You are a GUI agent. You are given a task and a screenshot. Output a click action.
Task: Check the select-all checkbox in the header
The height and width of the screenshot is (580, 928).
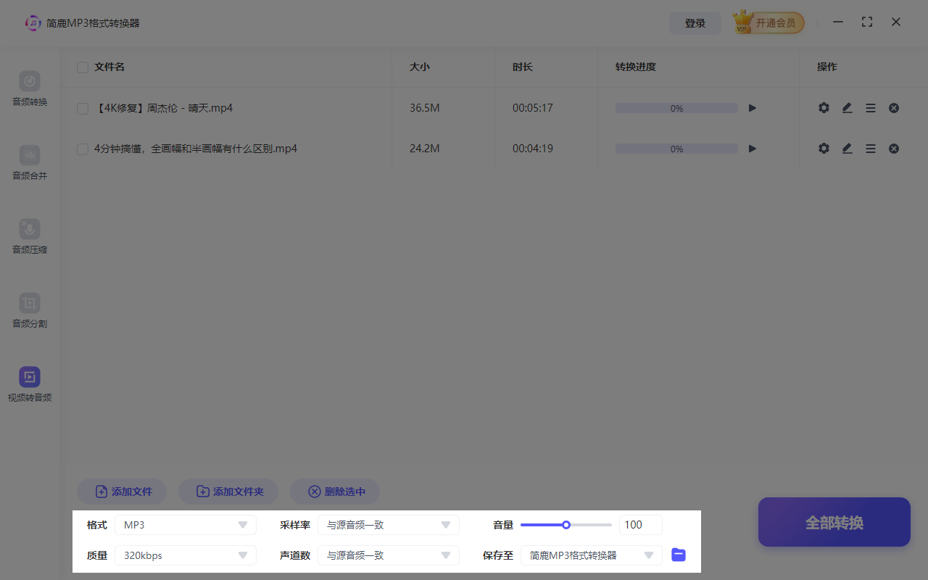coord(82,67)
